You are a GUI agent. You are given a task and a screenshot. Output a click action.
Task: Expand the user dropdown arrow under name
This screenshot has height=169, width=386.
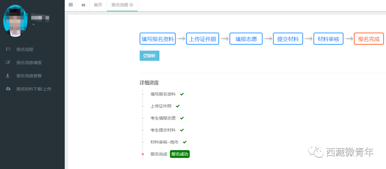[34, 24]
